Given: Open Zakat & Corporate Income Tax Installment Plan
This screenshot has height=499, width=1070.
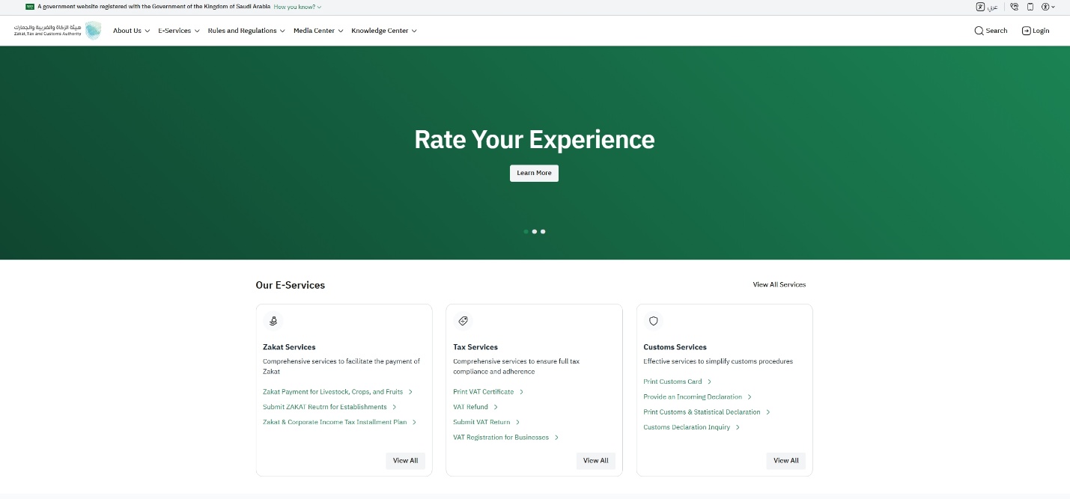Looking at the screenshot, I should tap(340, 422).
